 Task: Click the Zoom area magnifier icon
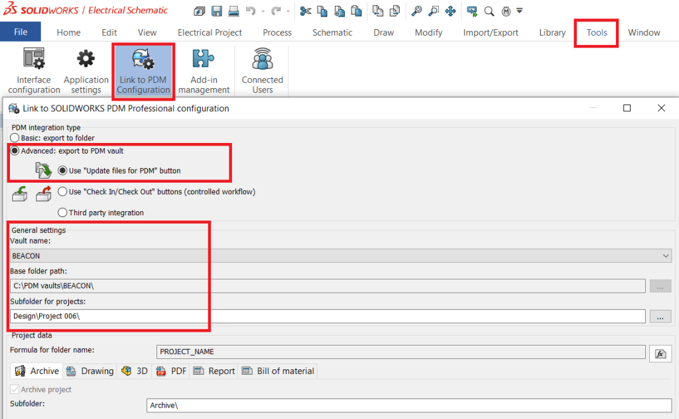pos(434,11)
